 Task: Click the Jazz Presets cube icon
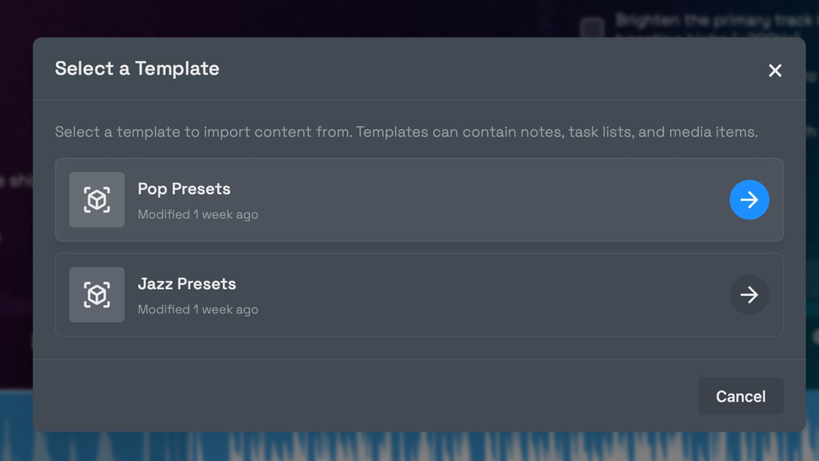pyautogui.click(x=97, y=295)
